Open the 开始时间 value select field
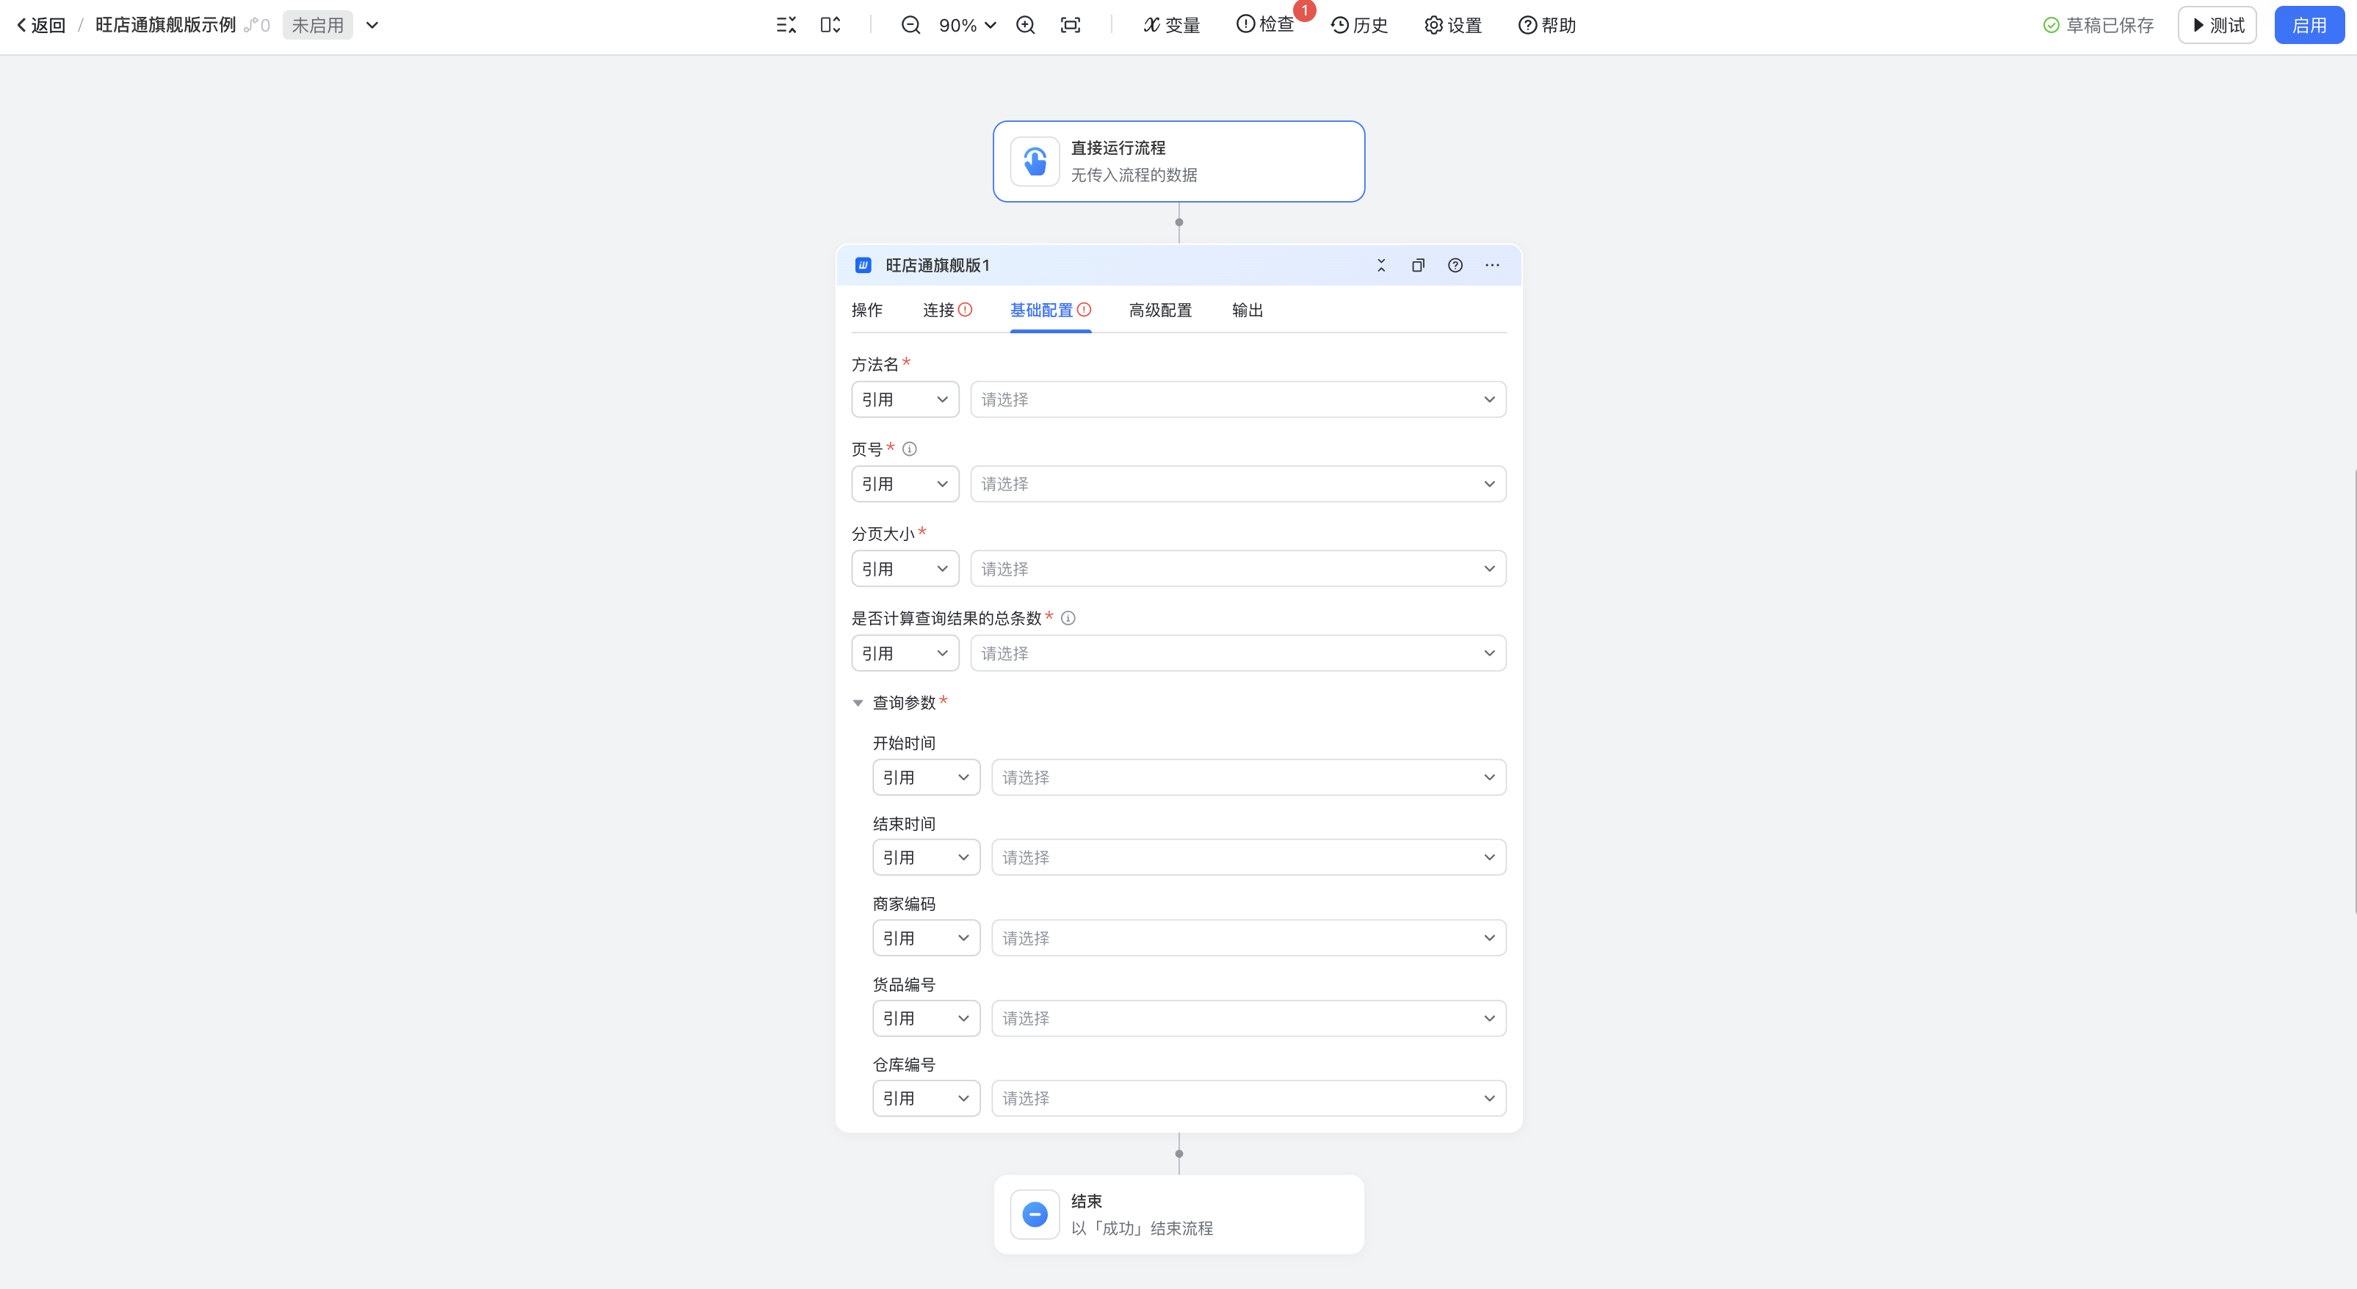 pyautogui.click(x=1249, y=777)
